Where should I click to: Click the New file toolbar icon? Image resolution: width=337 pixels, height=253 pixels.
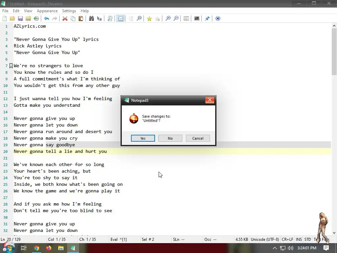coord(5,18)
